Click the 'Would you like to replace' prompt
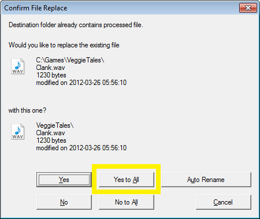This screenshot has height=219, width=260. tap(64, 45)
